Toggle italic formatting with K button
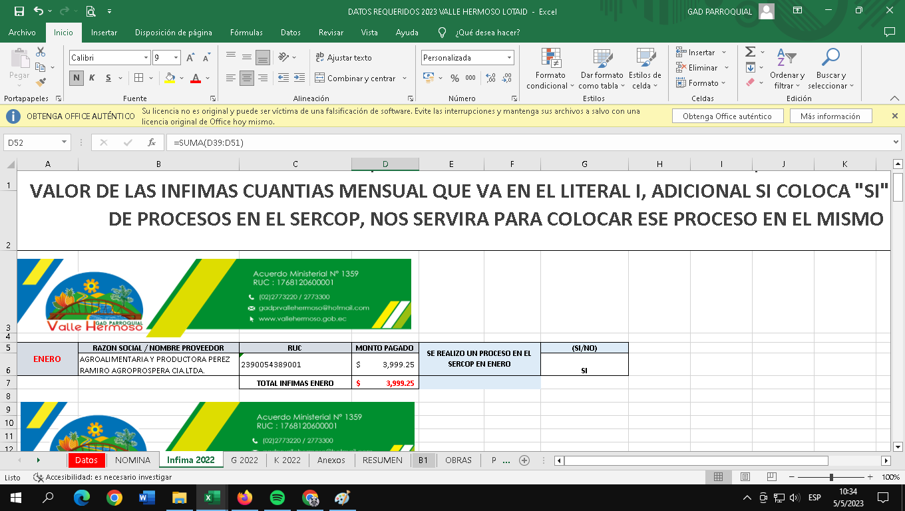Viewport: 905px width, 511px height. (x=91, y=79)
